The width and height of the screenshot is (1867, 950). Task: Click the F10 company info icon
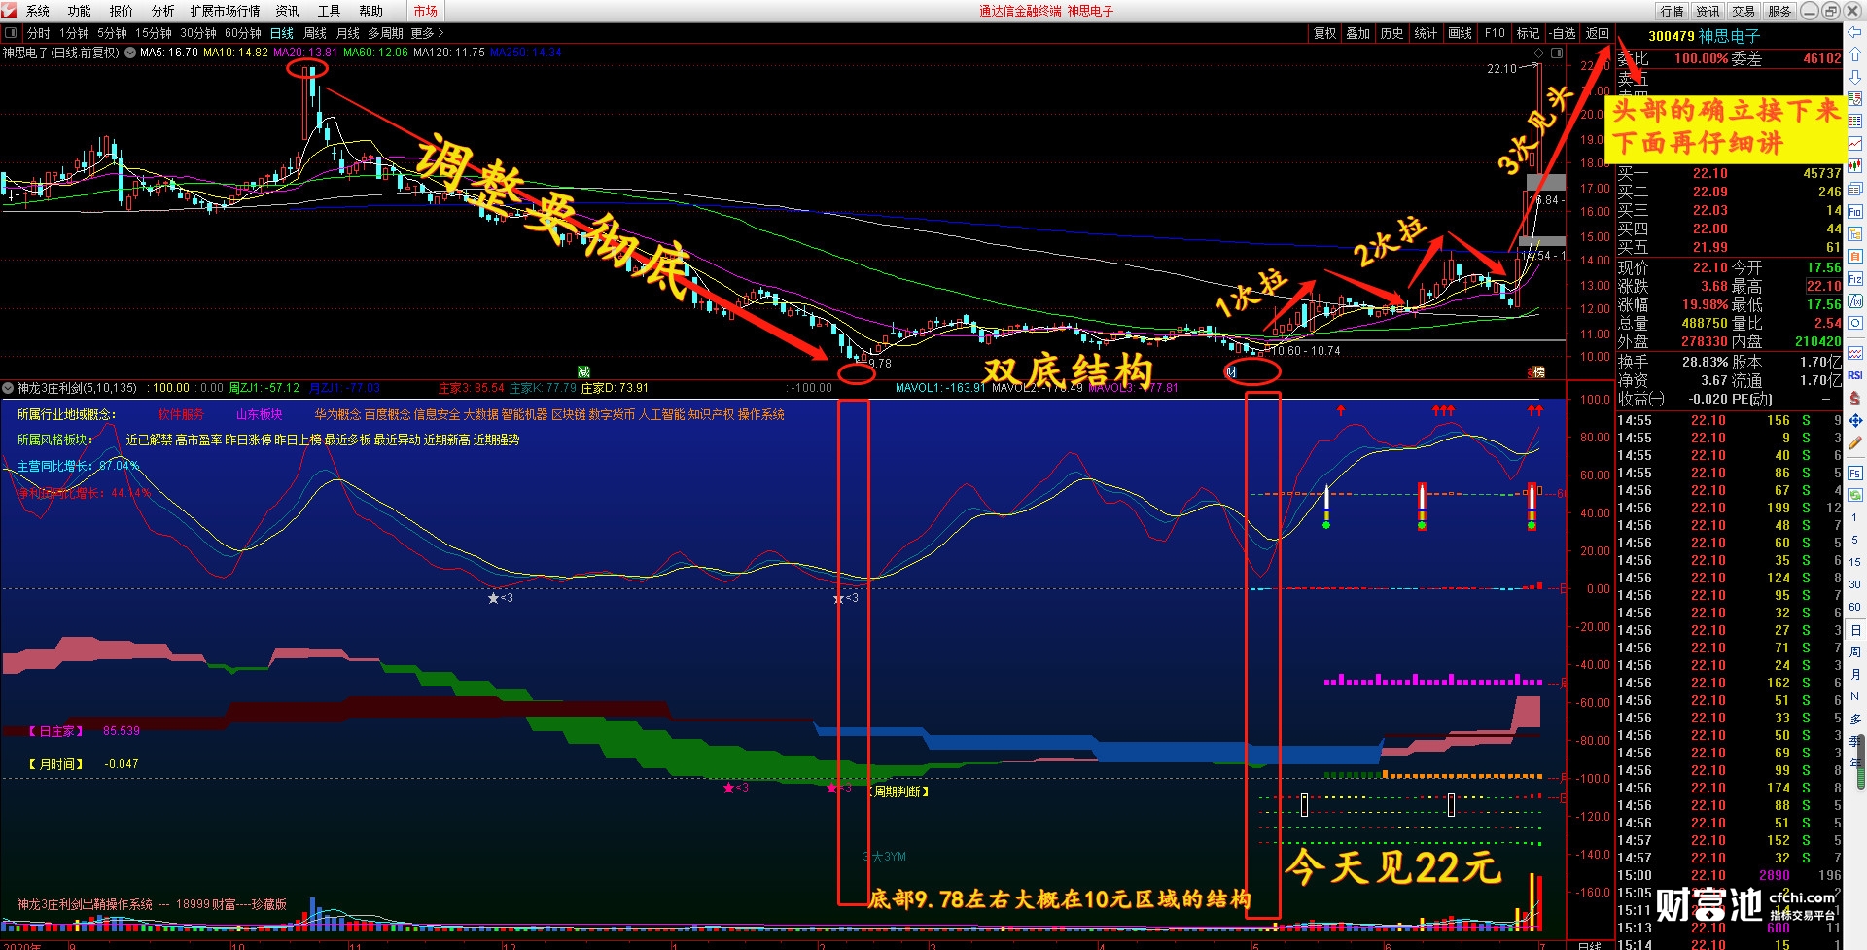point(1855,211)
